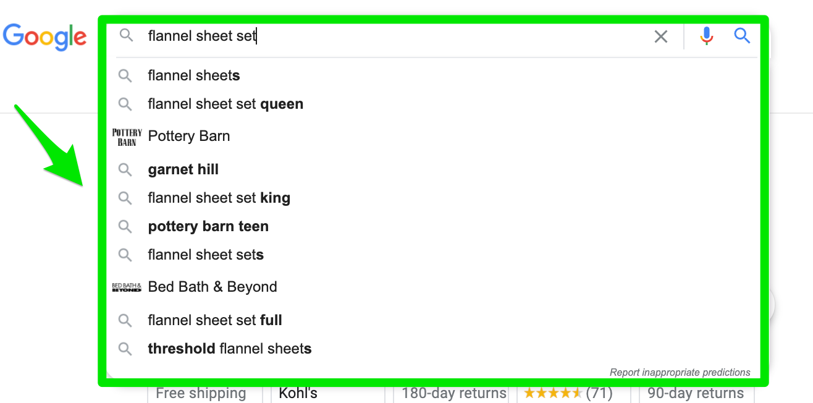This screenshot has height=403, width=813.
Task: Choose the flannel sheet set full prediction
Action: [215, 320]
